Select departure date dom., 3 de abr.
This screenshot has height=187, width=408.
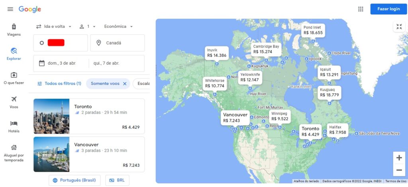62,63
